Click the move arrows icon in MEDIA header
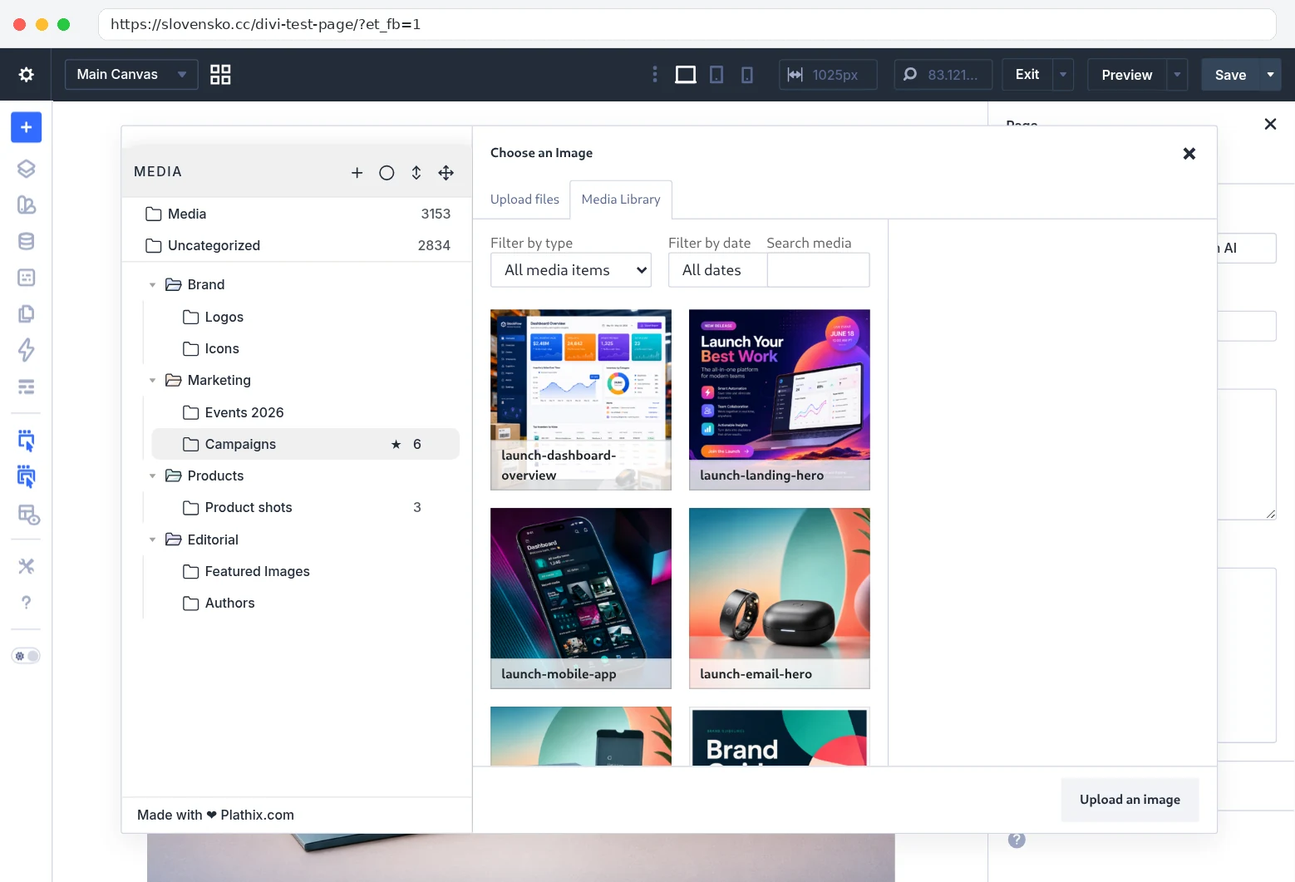This screenshot has height=882, width=1295. click(x=446, y=173)
